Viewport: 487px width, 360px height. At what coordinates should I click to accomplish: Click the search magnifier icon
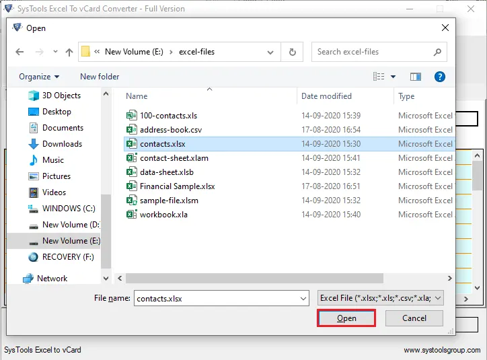(437, 52)
